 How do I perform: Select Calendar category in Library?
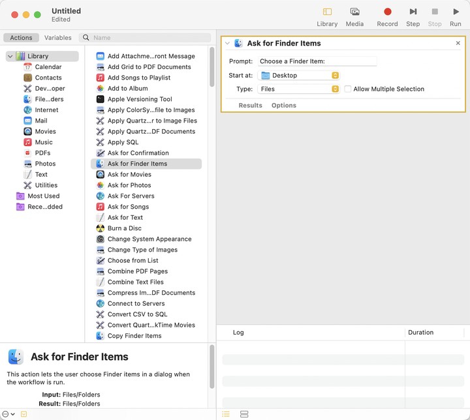48,67
